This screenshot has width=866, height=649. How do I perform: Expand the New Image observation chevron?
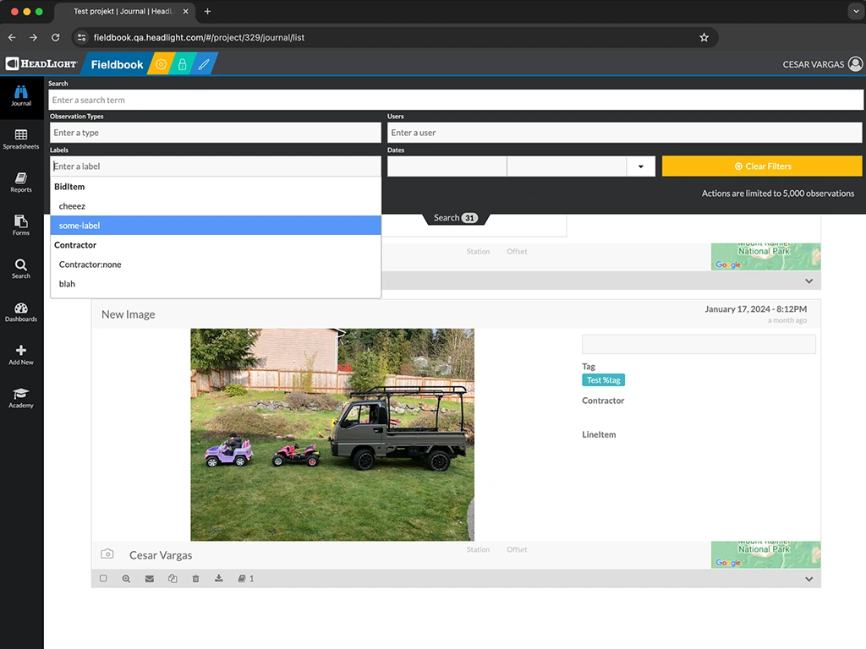pyautogui.click(x=808, y=579)
